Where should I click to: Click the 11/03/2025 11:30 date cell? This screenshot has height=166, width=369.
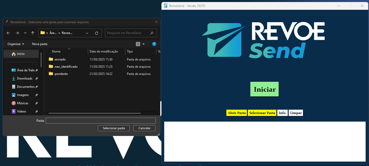pyautogui.click(x=101, y=59)
